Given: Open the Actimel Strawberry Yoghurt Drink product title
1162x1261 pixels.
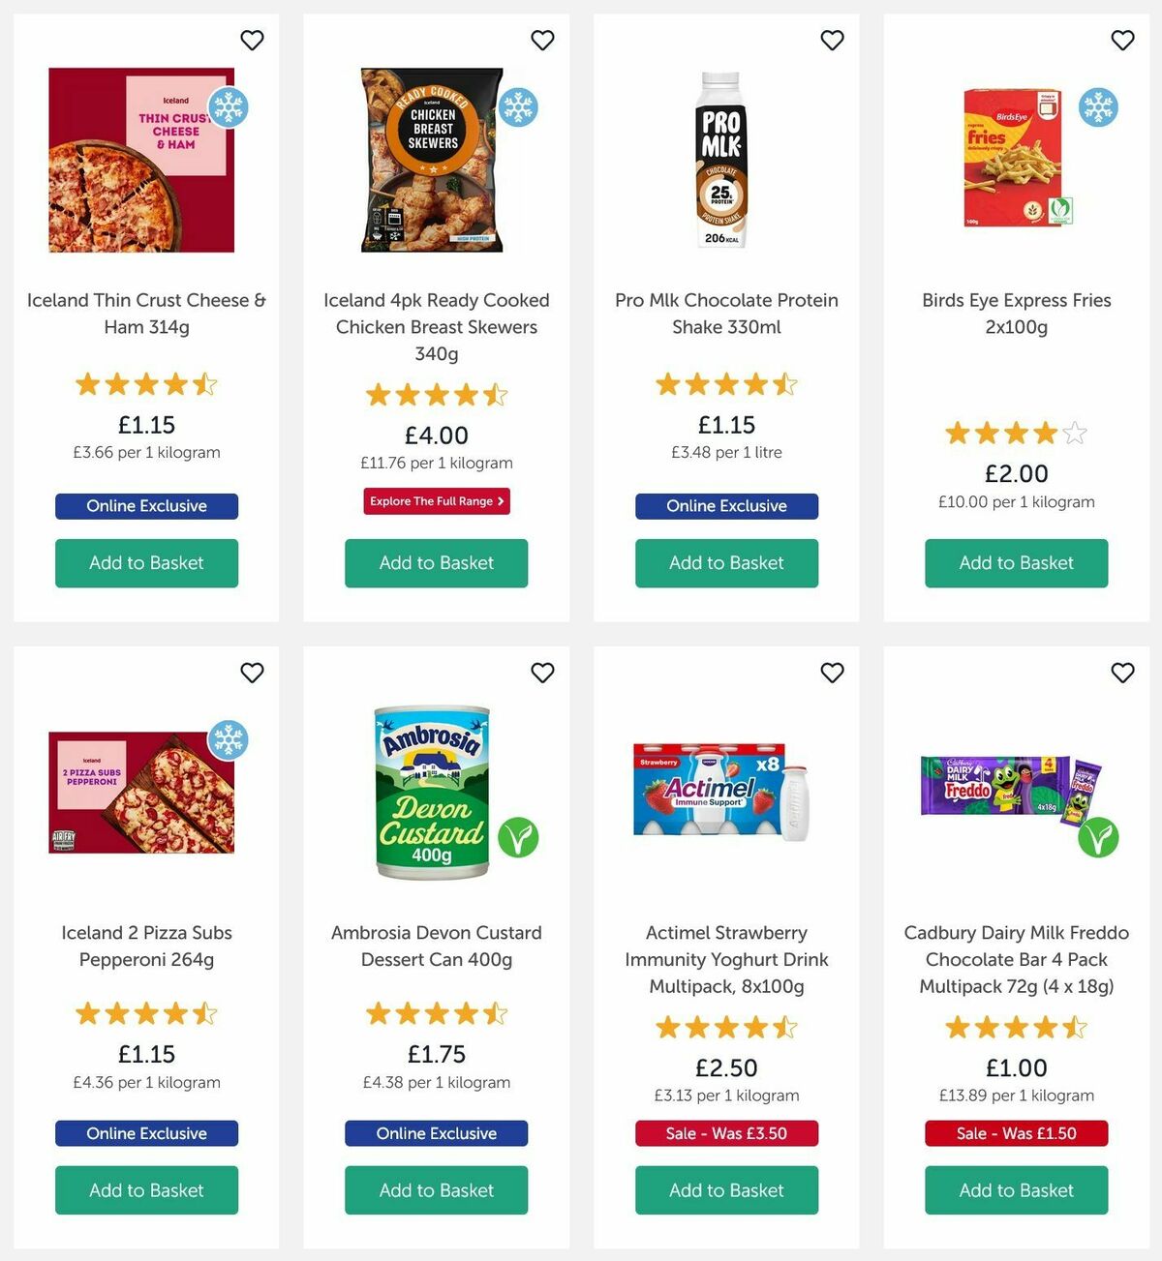Looking at the screenshot, I should tap(726, 959).
